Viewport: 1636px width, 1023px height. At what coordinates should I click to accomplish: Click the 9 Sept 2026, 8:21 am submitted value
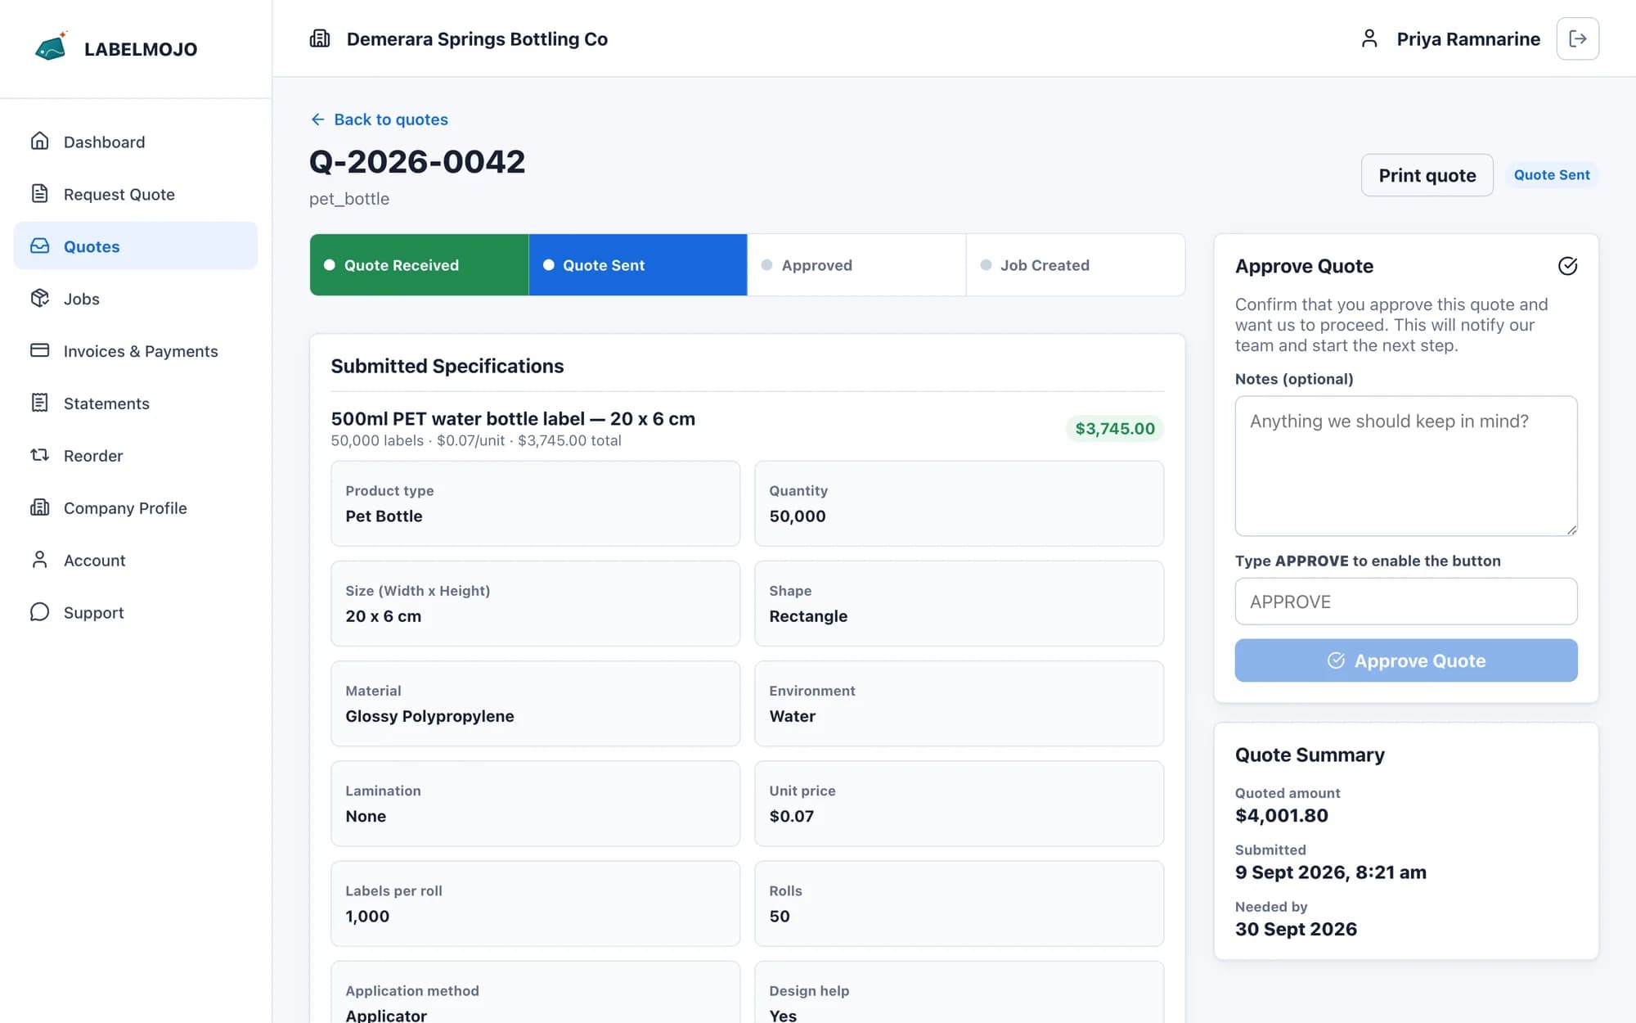tap(1330, 872)
